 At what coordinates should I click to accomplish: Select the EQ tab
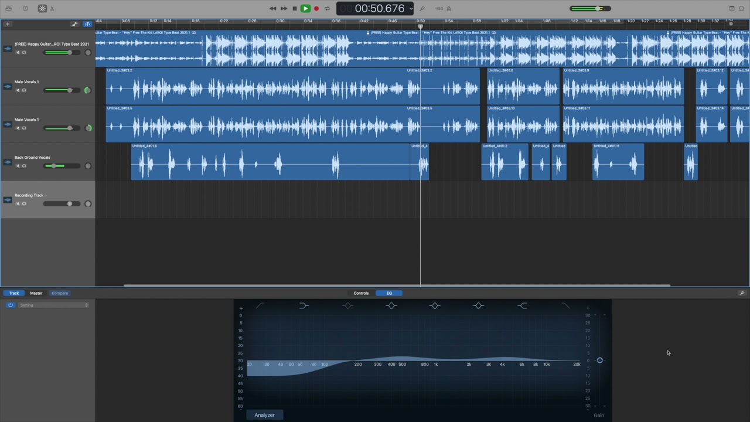(x=389, y=293)
